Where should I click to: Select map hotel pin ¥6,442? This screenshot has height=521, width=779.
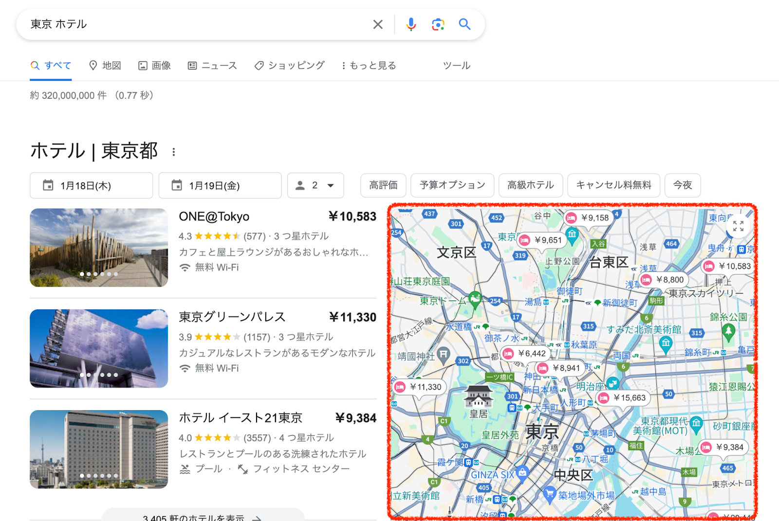(525, 354)
